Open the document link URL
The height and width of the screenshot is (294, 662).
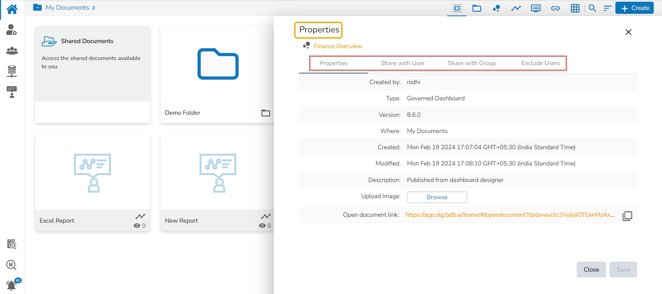510,215
